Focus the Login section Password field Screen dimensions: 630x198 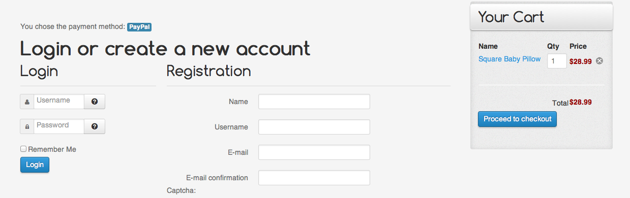pos(58,126)
